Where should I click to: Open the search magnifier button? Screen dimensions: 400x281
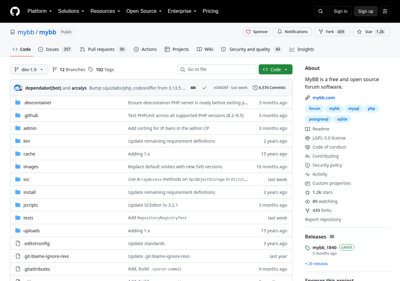[x=320, y=11]
